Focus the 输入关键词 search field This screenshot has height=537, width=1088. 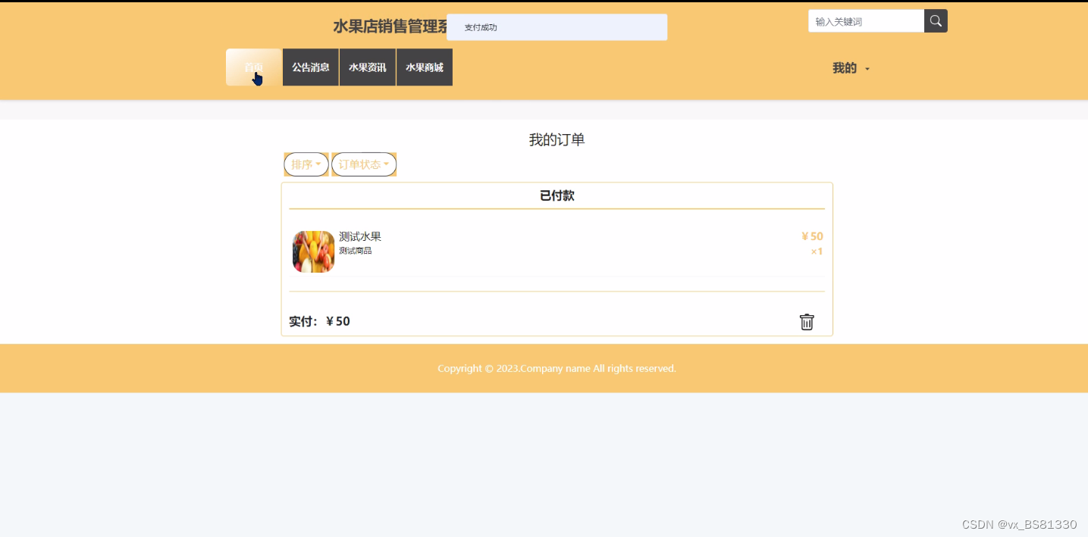866,21
